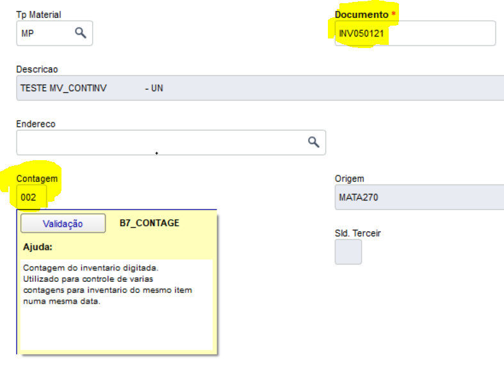
Task: Click the Endereco label
Action: coord(36,124)
